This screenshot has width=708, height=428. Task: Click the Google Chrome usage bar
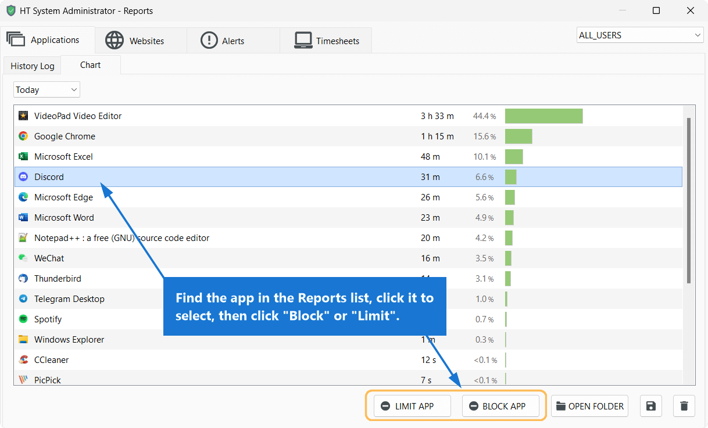click(x=519, y=136)
